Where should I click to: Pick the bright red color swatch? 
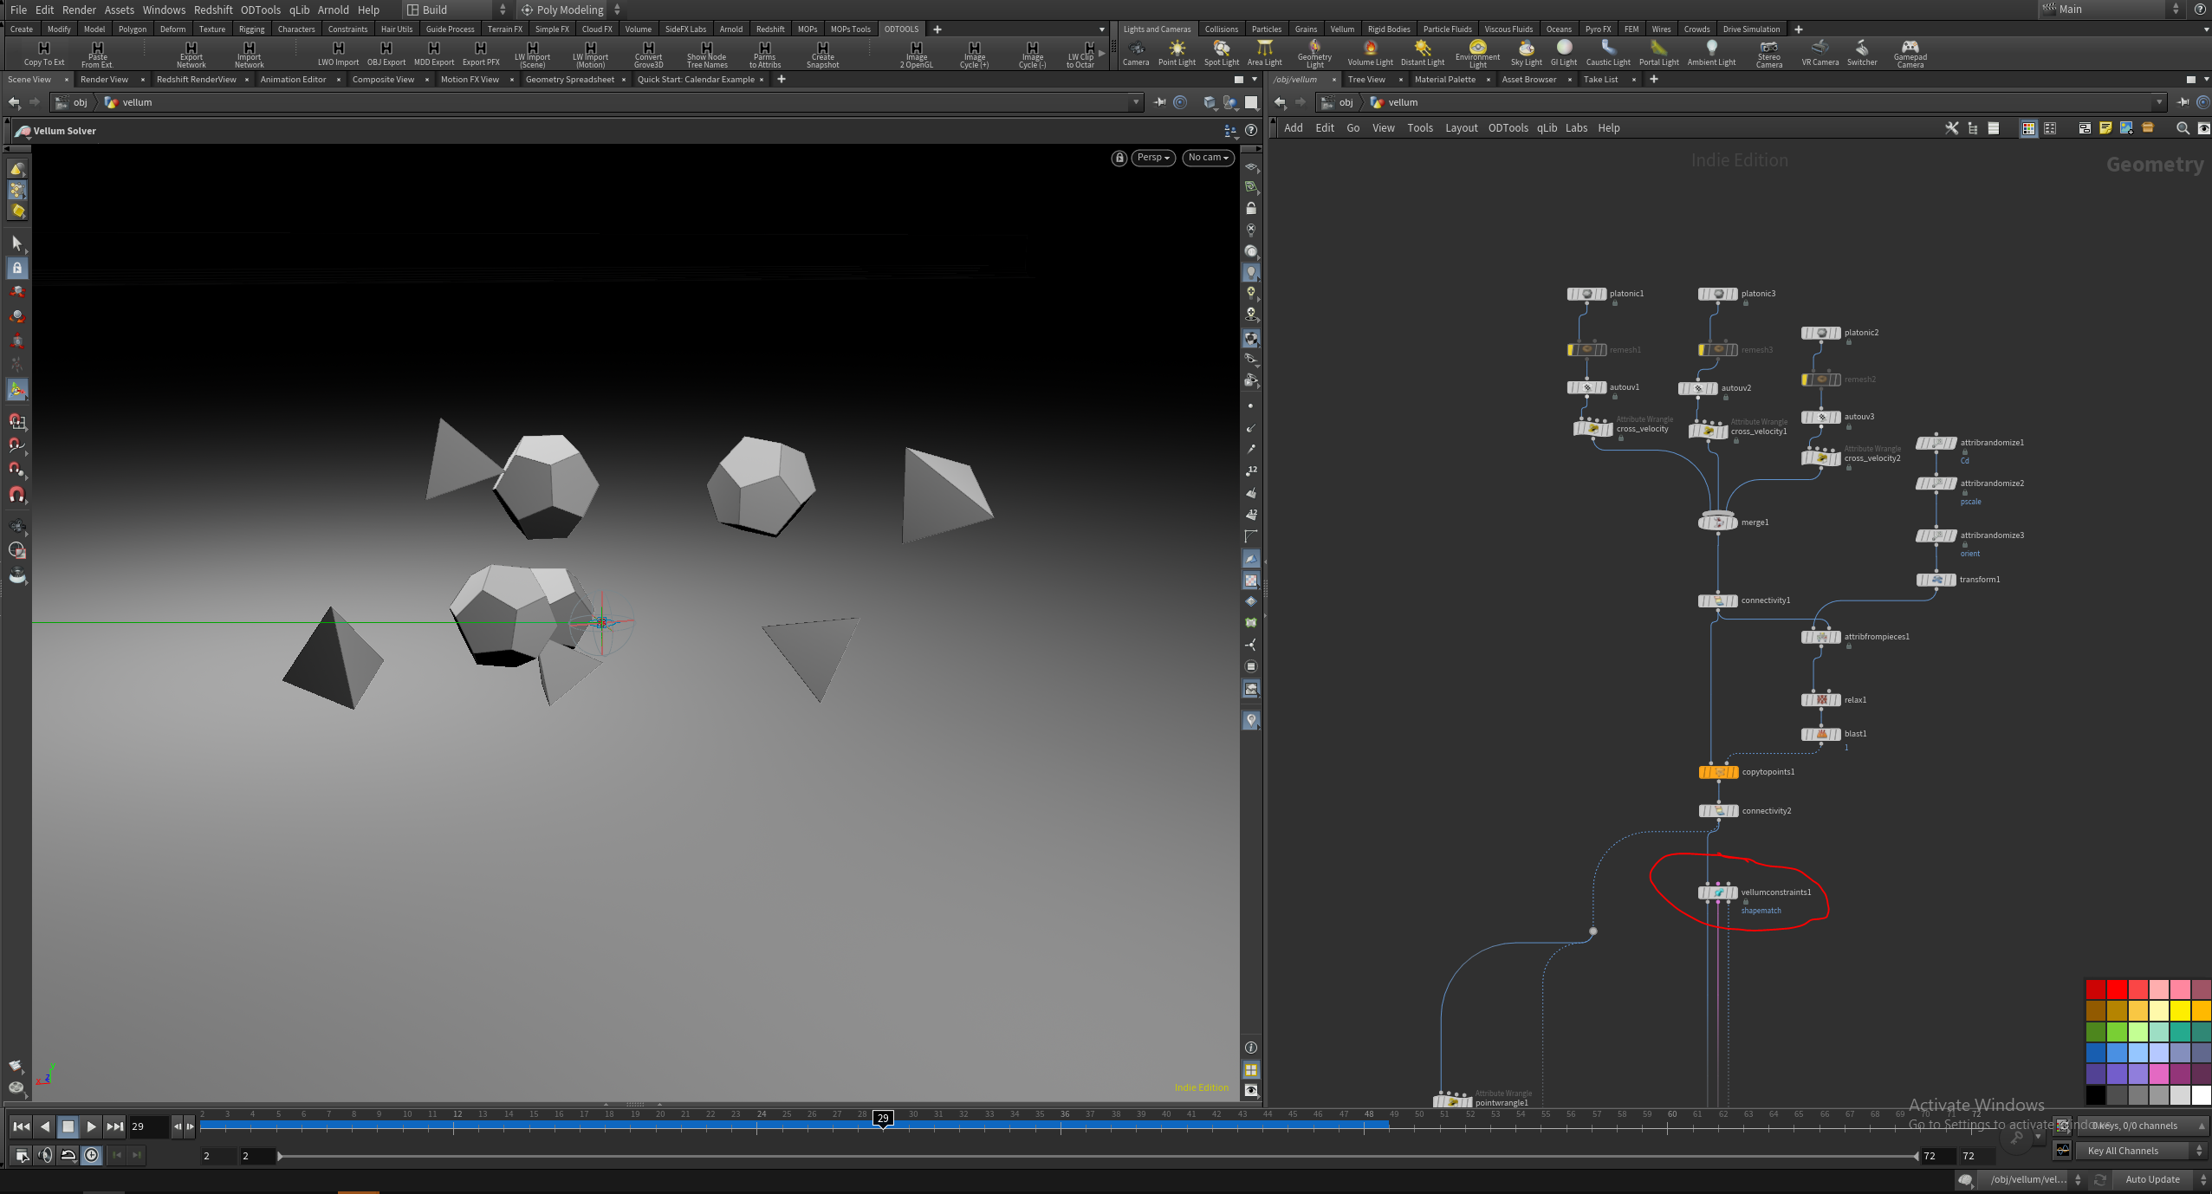pyautogui.click(x=2117, y=990)
